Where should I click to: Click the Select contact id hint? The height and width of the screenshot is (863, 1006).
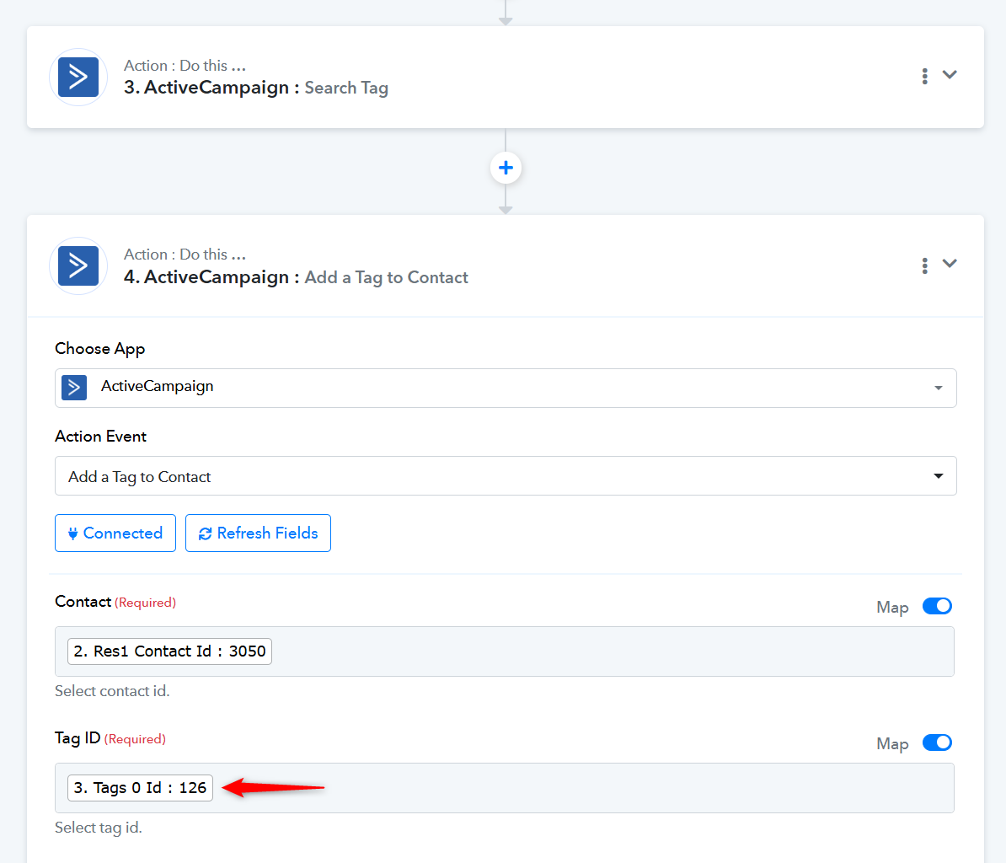pyautogui.click(x=112, y=691)
